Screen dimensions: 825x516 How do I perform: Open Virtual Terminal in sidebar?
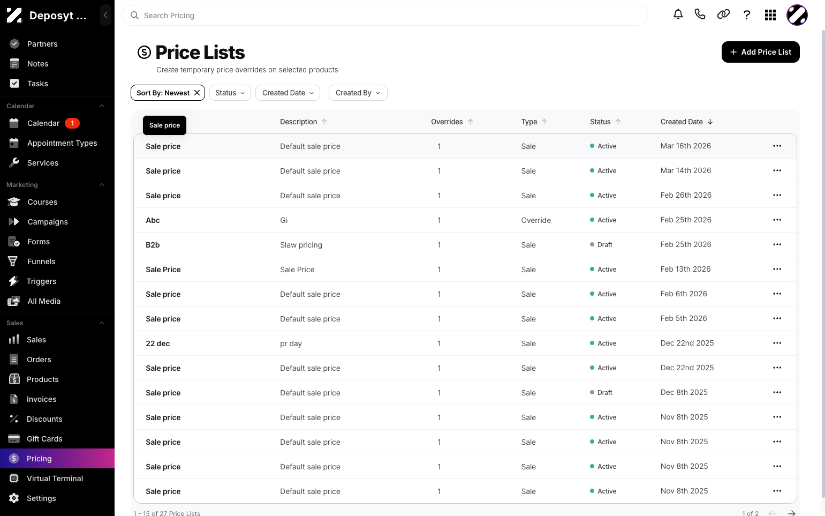(57, 478)
